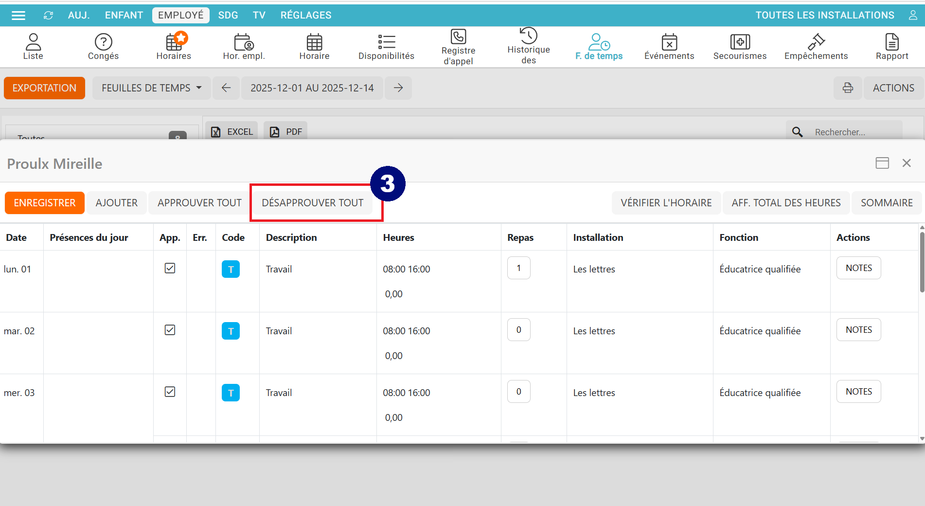
Task: Switch to the RÉGLAGES tab
Action: coord(306,16)
